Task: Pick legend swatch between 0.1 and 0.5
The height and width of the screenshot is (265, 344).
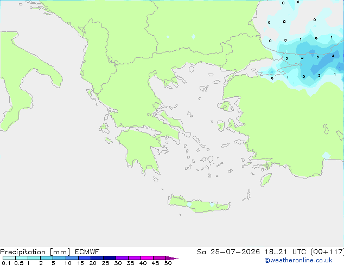Action: [x=9, y=258]
